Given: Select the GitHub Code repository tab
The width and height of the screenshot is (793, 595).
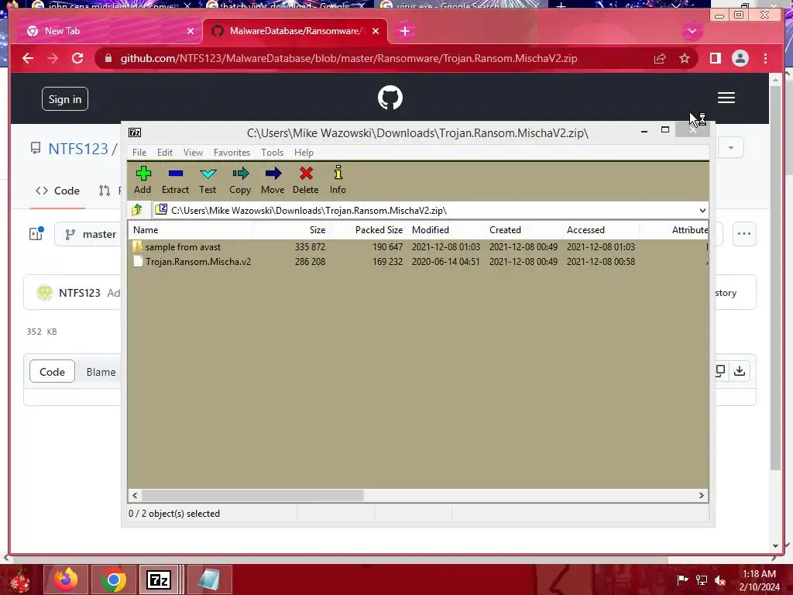Looking at the screenshot, I should (x=57, y=191).
